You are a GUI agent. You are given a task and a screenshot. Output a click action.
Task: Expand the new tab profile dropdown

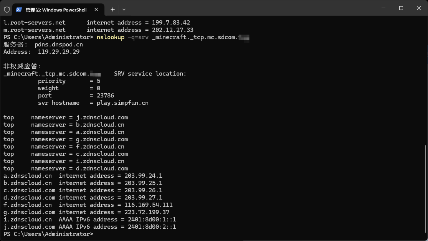pyautogui.click(x=124, y=10)
